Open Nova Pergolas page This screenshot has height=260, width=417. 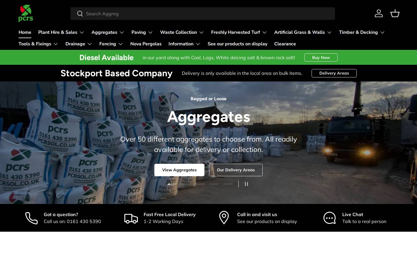[x=146, y=44]
